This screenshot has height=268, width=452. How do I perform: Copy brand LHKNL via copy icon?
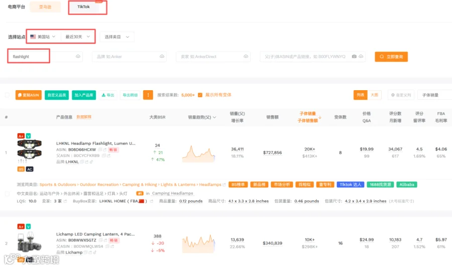82,162
